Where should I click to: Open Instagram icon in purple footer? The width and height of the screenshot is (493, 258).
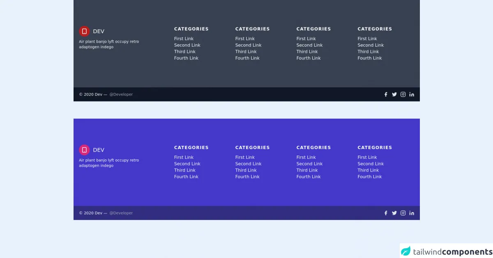click(403, 213)
